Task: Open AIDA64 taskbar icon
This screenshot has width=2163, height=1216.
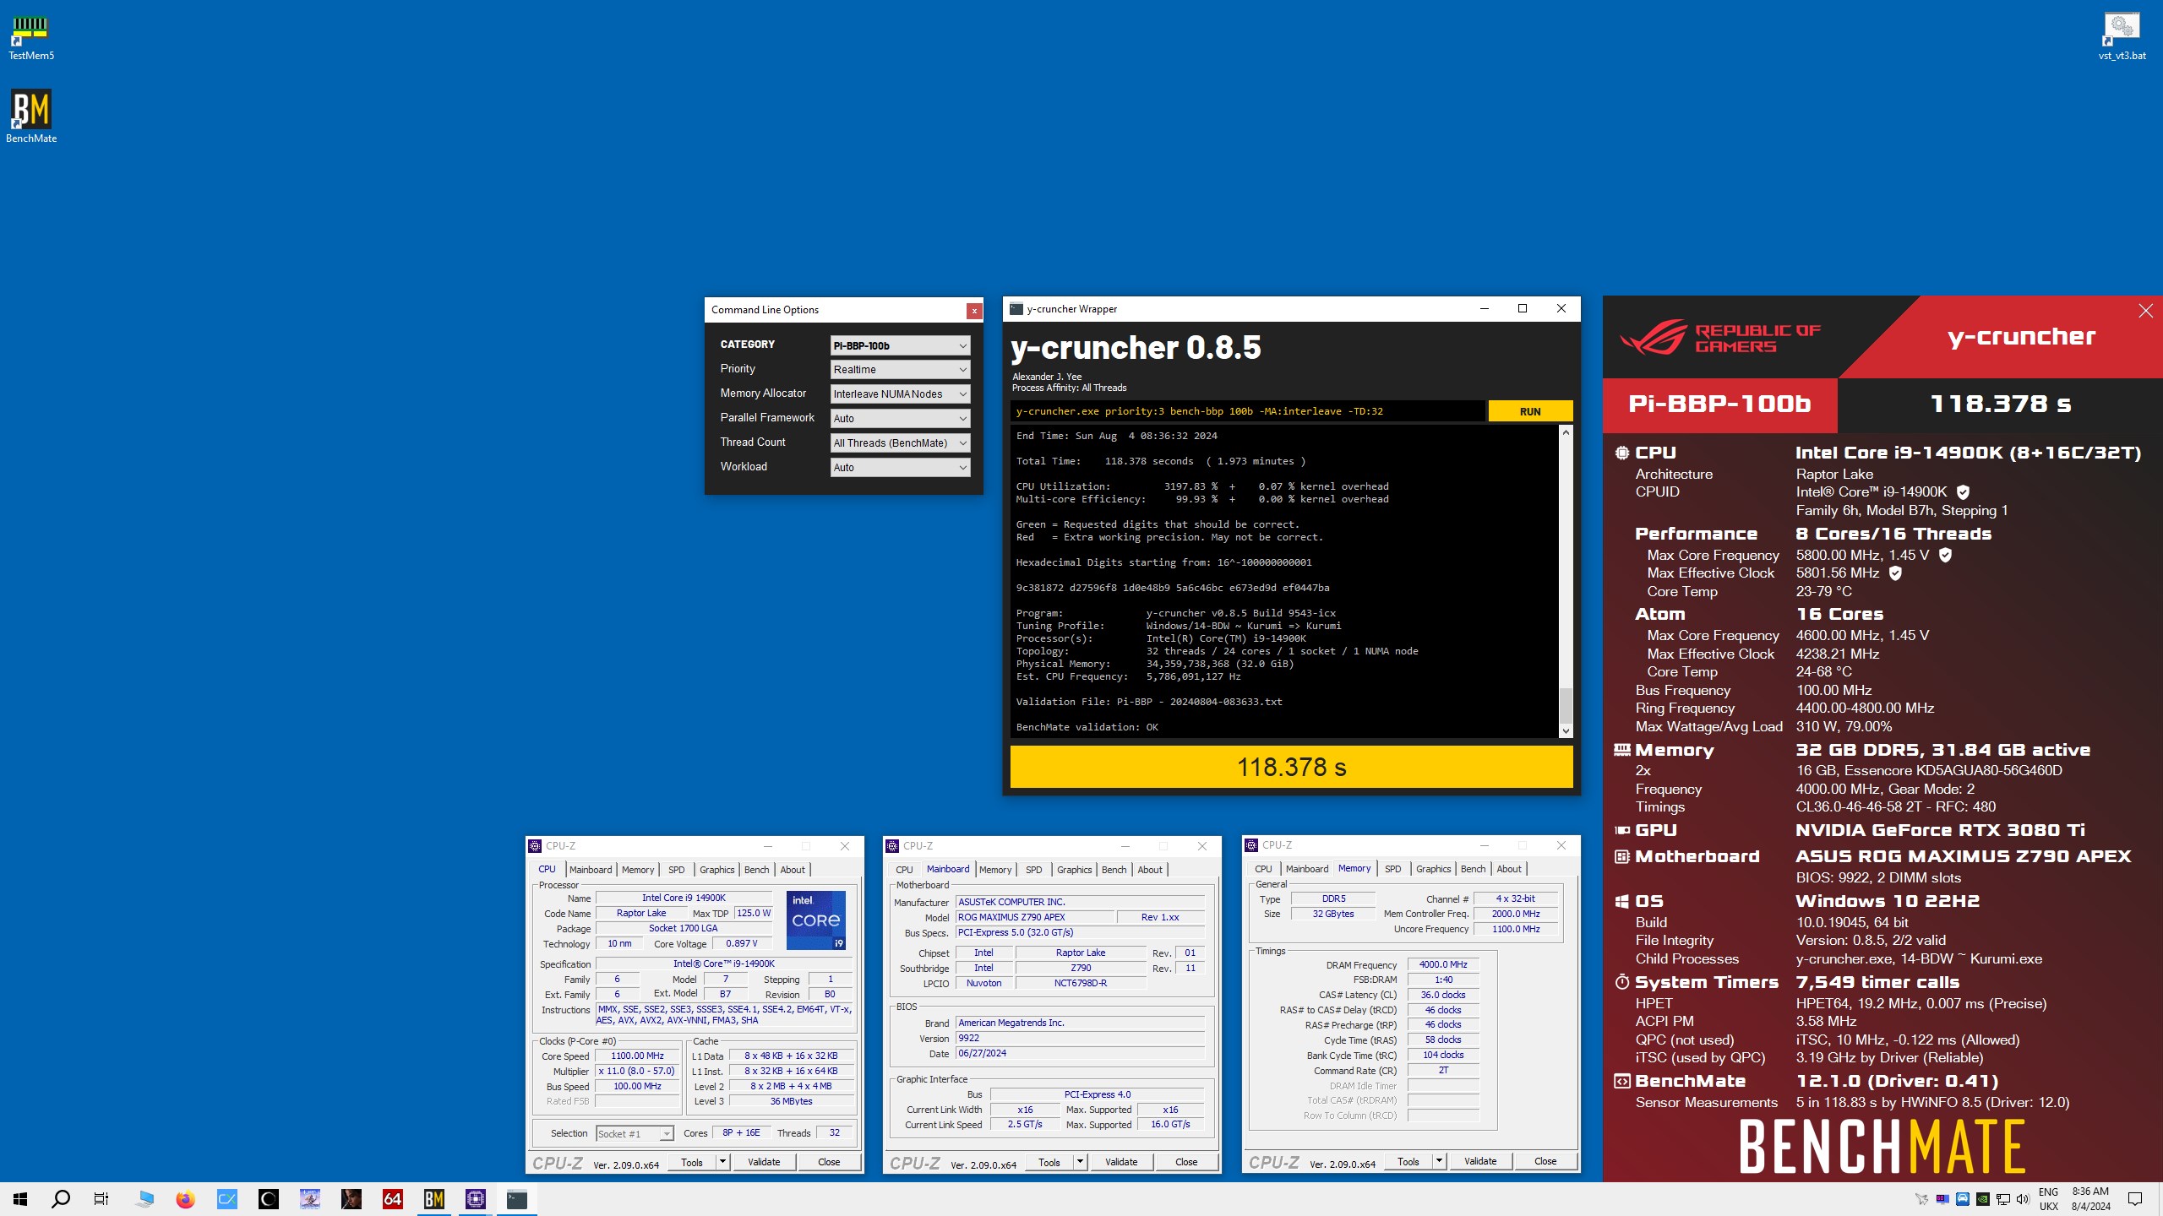Action: click(393, 1199)
